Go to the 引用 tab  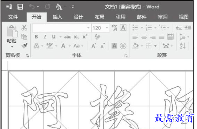(x=121, y=17)
